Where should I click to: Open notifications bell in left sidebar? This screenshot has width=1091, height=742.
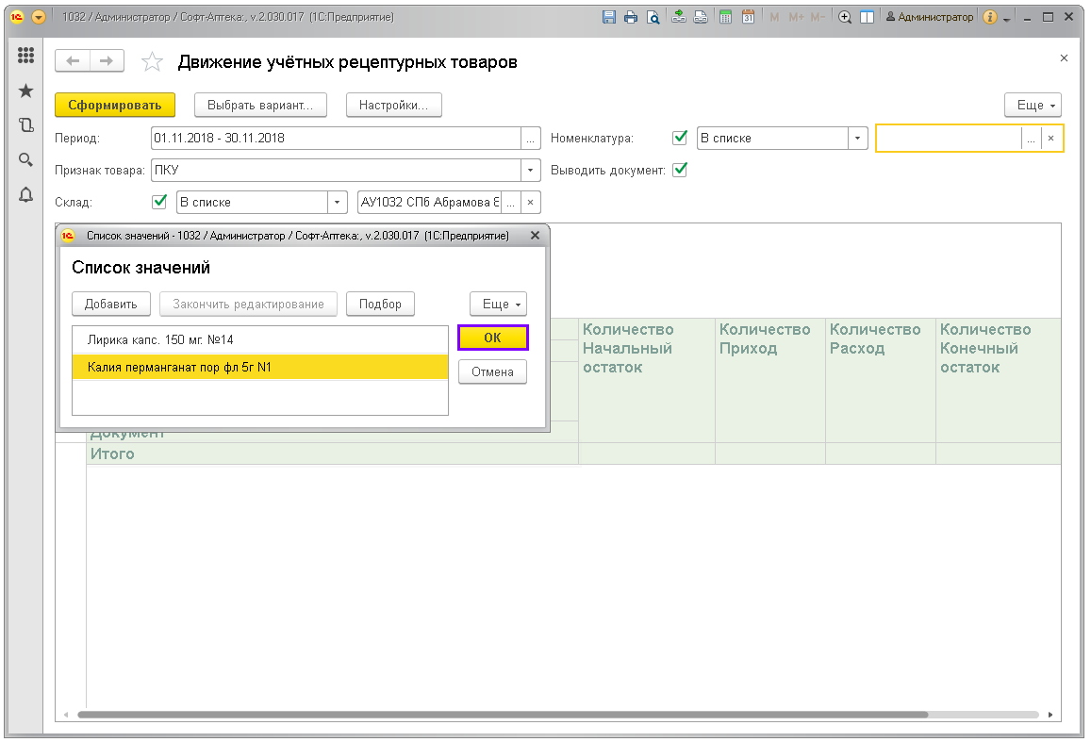26,194
